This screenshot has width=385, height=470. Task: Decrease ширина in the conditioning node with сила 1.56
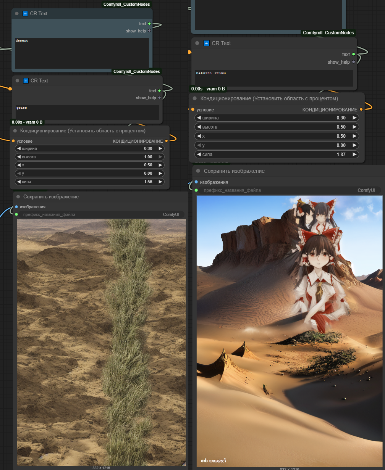point(19,148)
